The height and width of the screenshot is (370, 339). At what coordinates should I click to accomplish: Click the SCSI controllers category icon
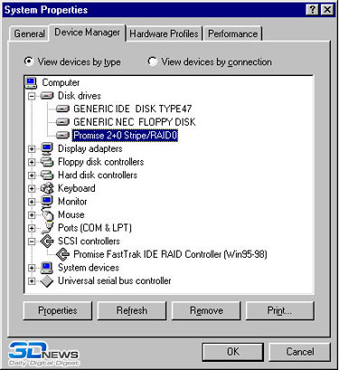click(x=47, y=242)
